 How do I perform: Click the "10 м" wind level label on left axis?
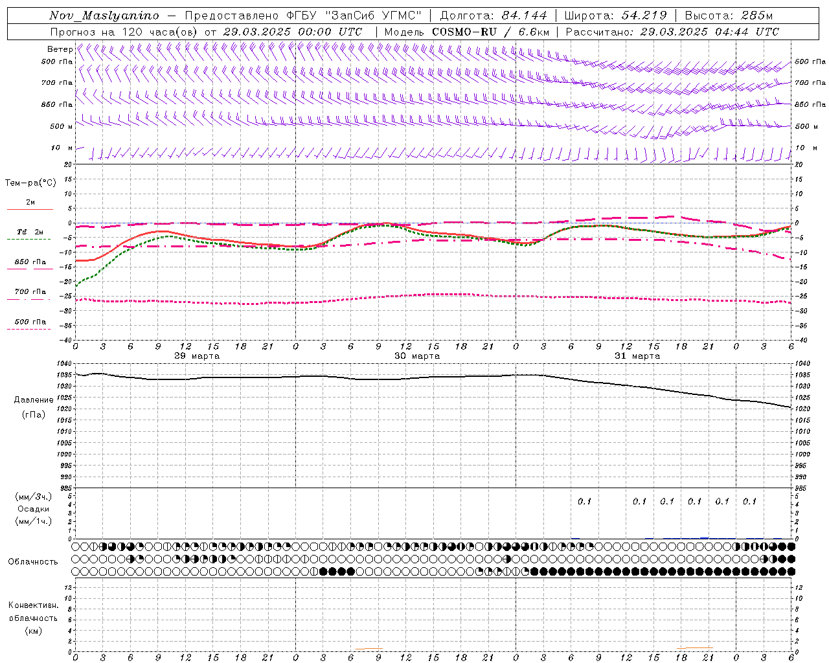(62, 148)
